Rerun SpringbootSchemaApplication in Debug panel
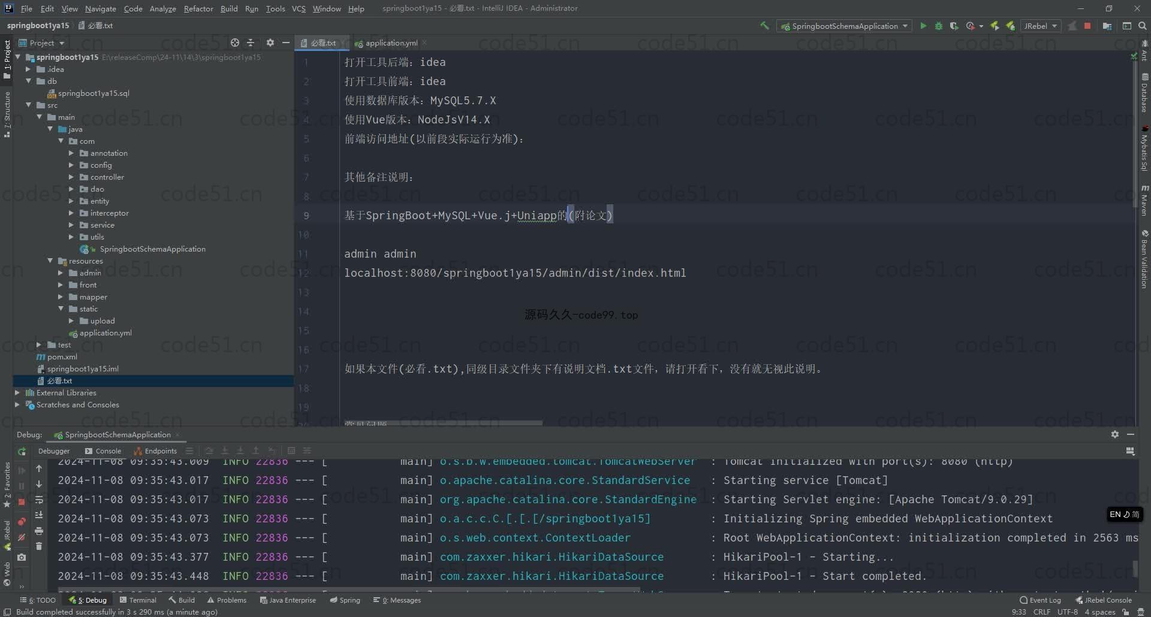Viewport: 1151px width, 617px height. tap(22, 451)
